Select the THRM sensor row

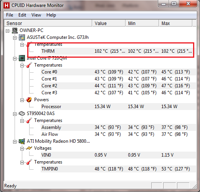click(x=118, y=51)
